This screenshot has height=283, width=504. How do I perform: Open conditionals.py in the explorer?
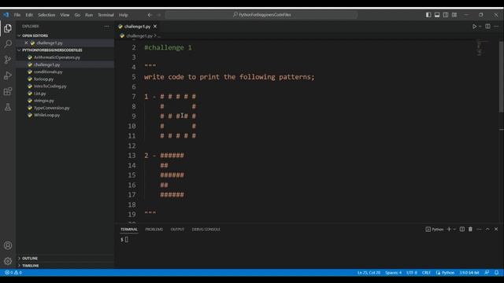[x=48, y=72]
